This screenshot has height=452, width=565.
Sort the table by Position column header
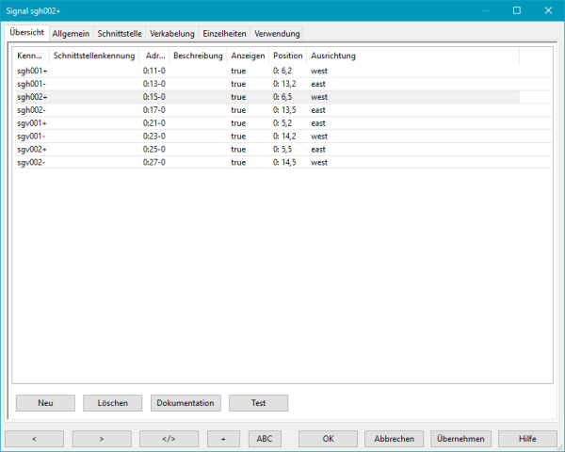tap(288, 56)
